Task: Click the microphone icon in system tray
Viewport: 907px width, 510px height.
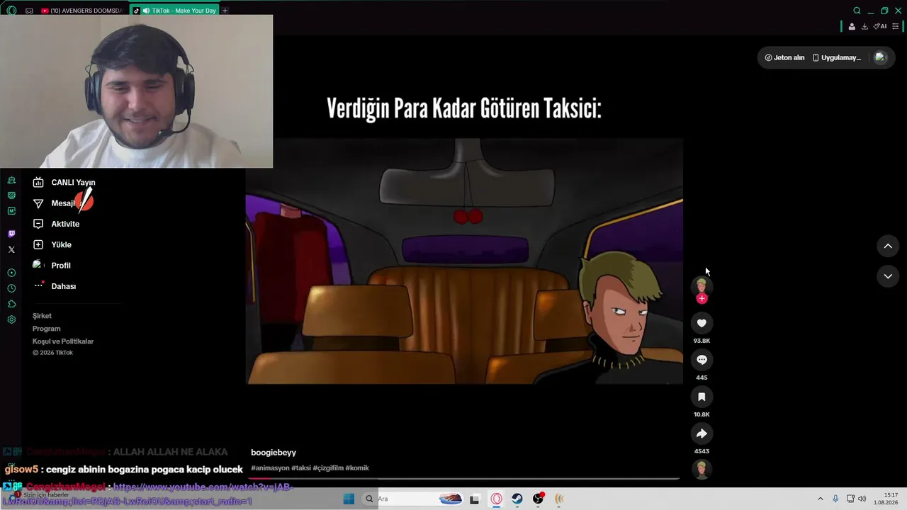Action: coord(835,499)
